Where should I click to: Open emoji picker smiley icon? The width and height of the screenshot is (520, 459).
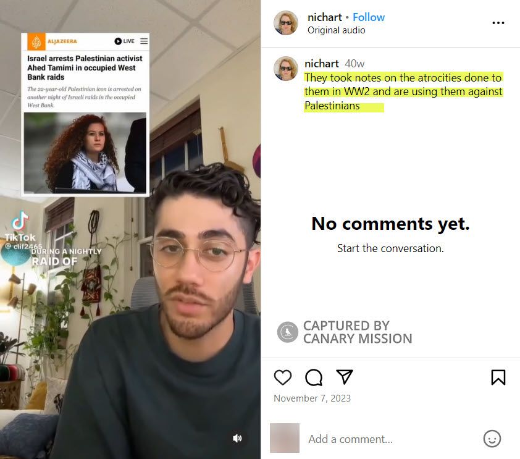(x=492, y=439)
